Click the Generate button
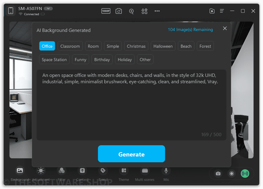This screenshot has width=263, height=189. tap(131, 154)
